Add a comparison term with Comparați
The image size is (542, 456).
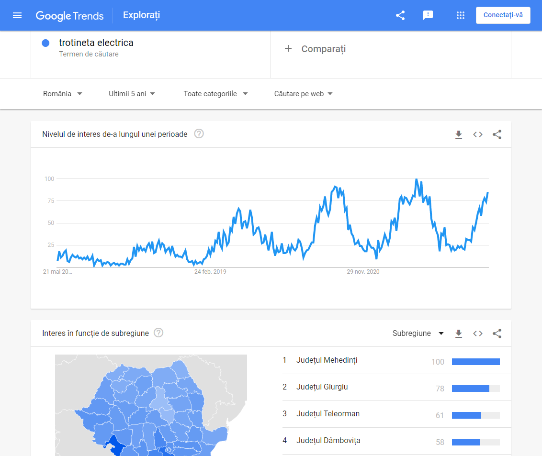[324, 49]
